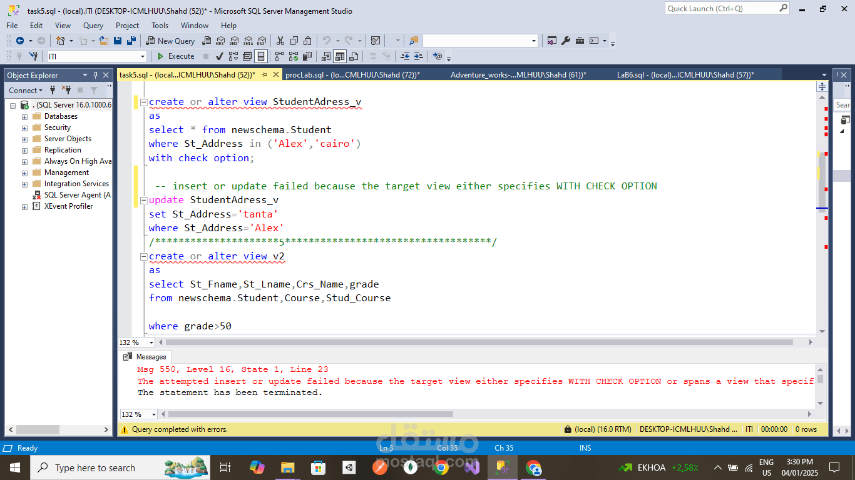Open the Connect dropdown in Object Explorer
The height and width of the screenshot is (480, 855).
click(26, 91)
